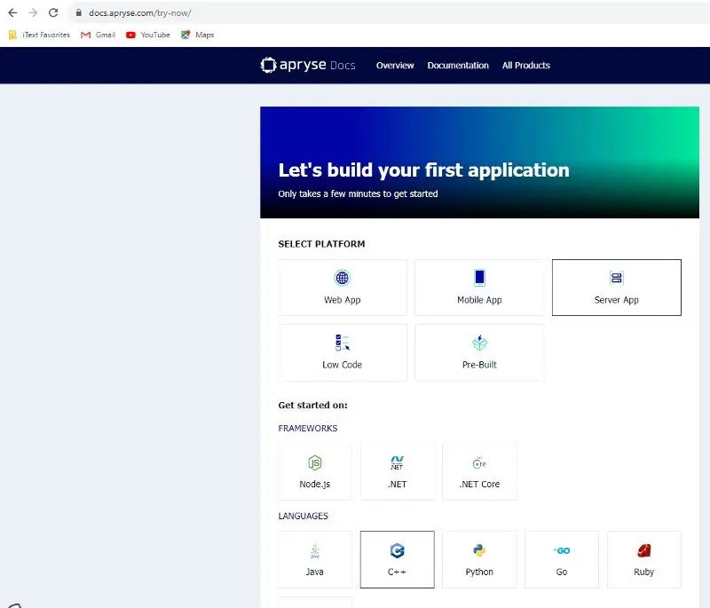This screenshot has width=710, height=608.
Task: Select the Mobile App platform card
Action: 479,288
